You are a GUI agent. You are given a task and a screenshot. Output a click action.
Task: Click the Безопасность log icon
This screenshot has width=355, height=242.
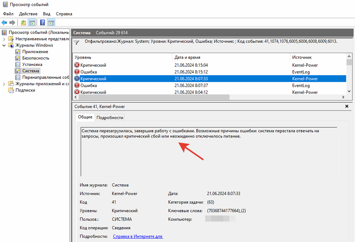[18, 58]
